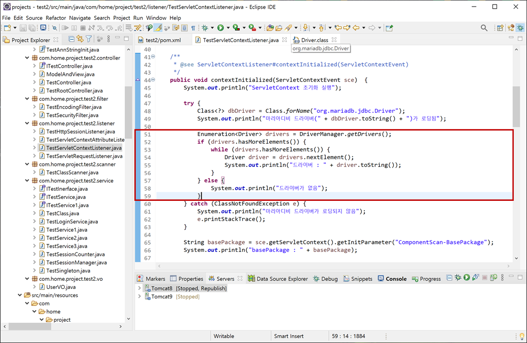527x343 pixels.
Task: Open the Project Explorer filter funnel icon
Action: pyautogui.click(x=89, y=39)
